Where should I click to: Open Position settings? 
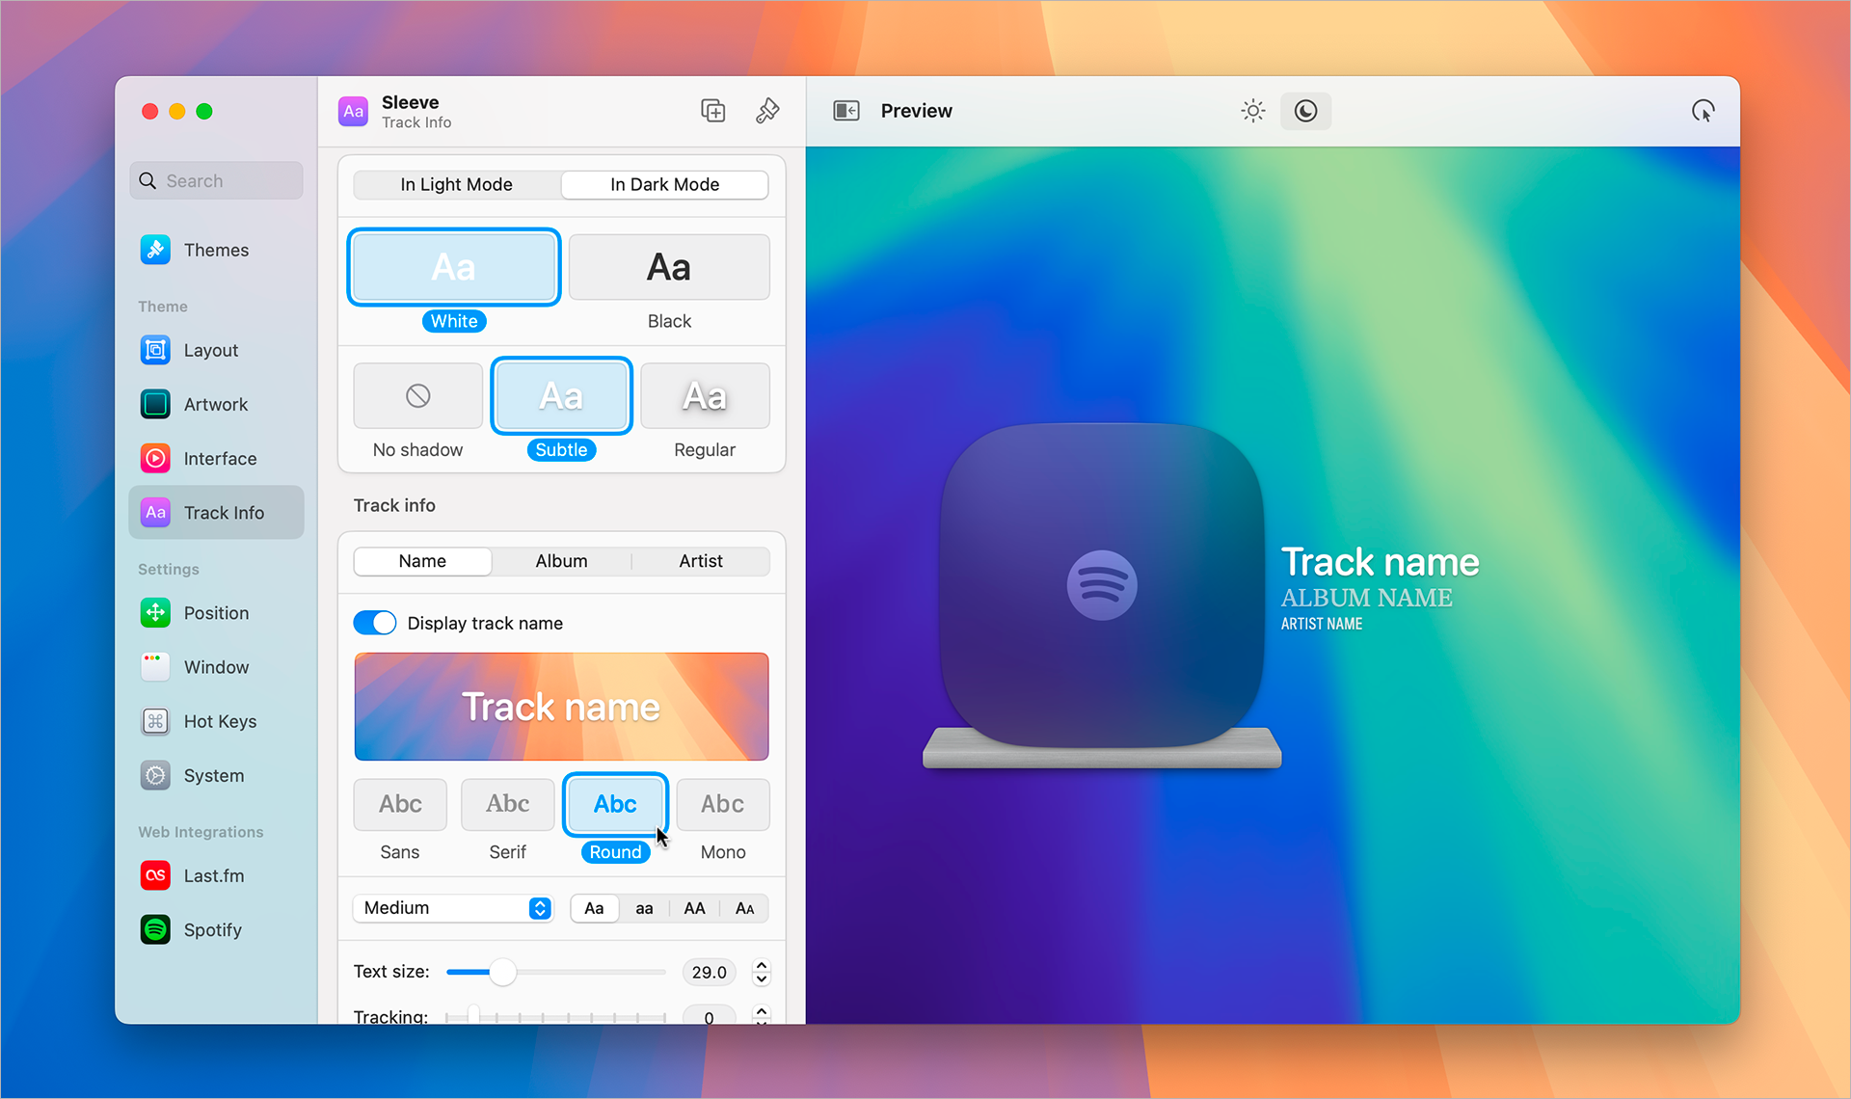pyautogui.click(x=216, y=612)
